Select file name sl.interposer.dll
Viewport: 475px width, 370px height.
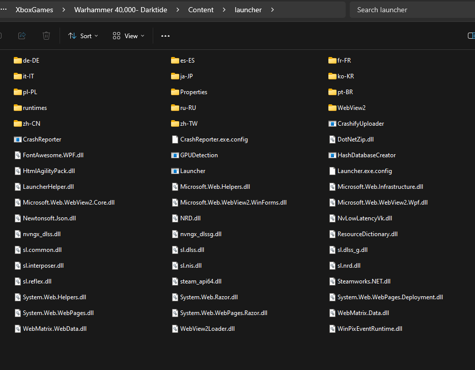pos(43,266)
